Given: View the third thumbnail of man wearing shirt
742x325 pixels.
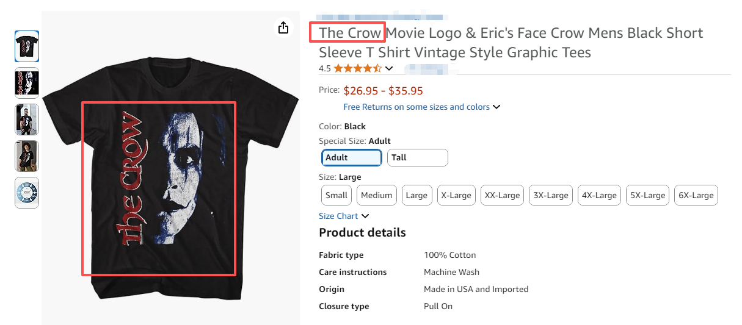Looking at the screenshot, I should coord(27,120).
